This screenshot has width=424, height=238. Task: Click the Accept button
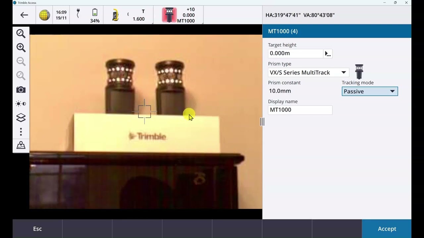387,229
